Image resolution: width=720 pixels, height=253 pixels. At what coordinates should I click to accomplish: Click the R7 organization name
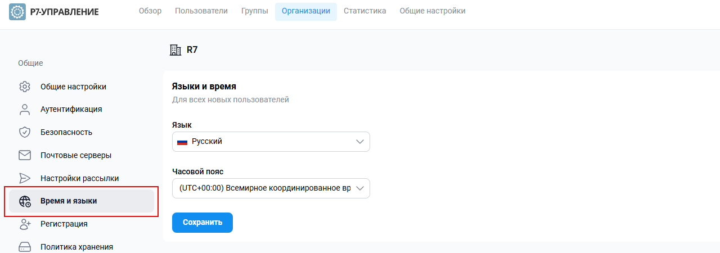point(192,50)
